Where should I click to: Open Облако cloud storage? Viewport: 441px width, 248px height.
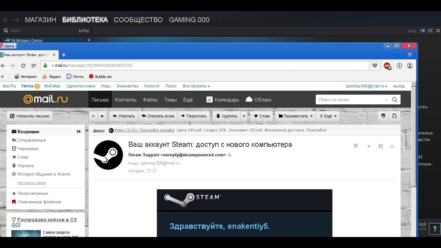point(258,100)
